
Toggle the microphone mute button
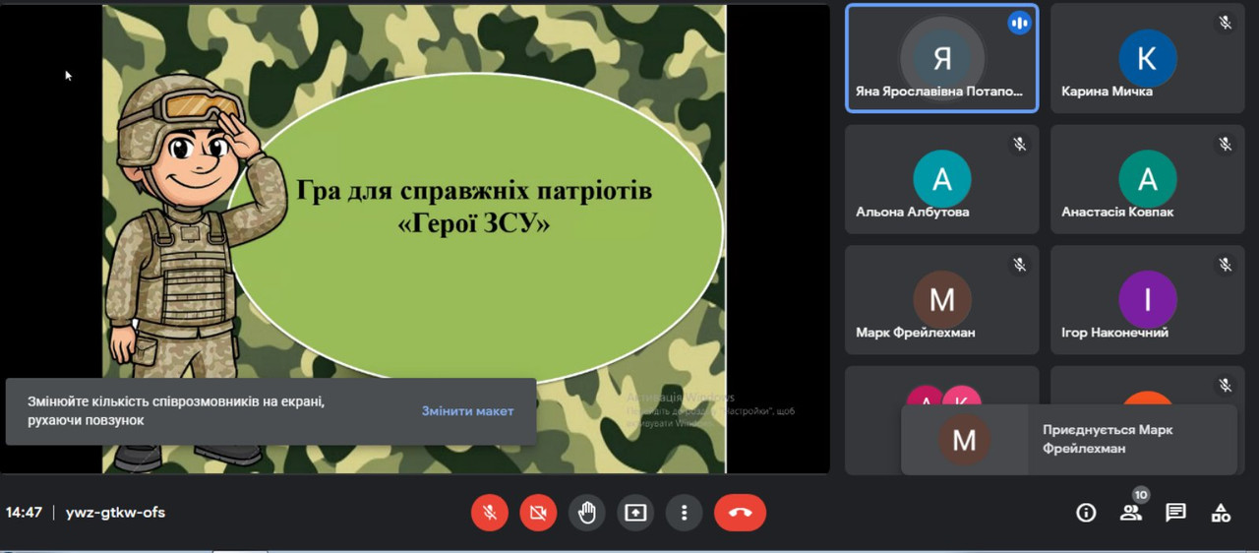tap(490, 513)
